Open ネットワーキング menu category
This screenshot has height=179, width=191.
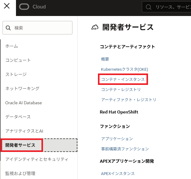tap(22, 89)
